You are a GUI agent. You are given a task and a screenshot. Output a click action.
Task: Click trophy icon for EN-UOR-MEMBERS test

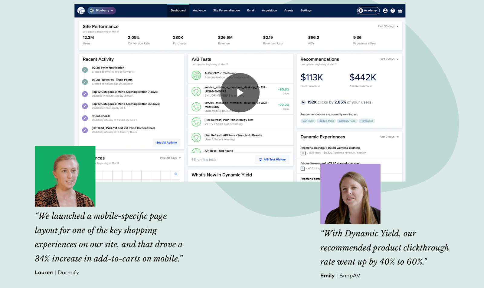pos(196,91)
